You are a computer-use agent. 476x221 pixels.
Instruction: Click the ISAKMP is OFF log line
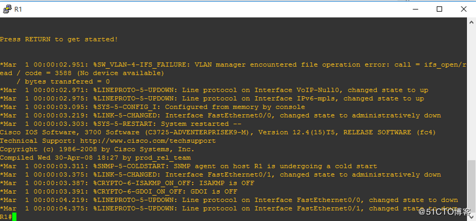click(127, 183)
